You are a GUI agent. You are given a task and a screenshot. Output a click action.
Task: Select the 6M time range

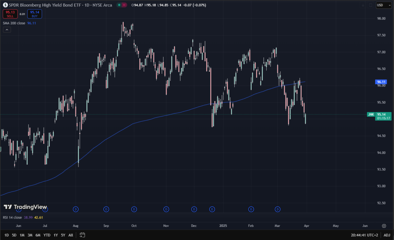(x=38, y=235)
